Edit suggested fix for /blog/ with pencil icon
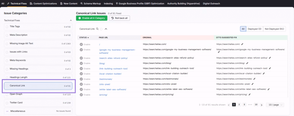294x116 pixels. [x=247, y=63]
